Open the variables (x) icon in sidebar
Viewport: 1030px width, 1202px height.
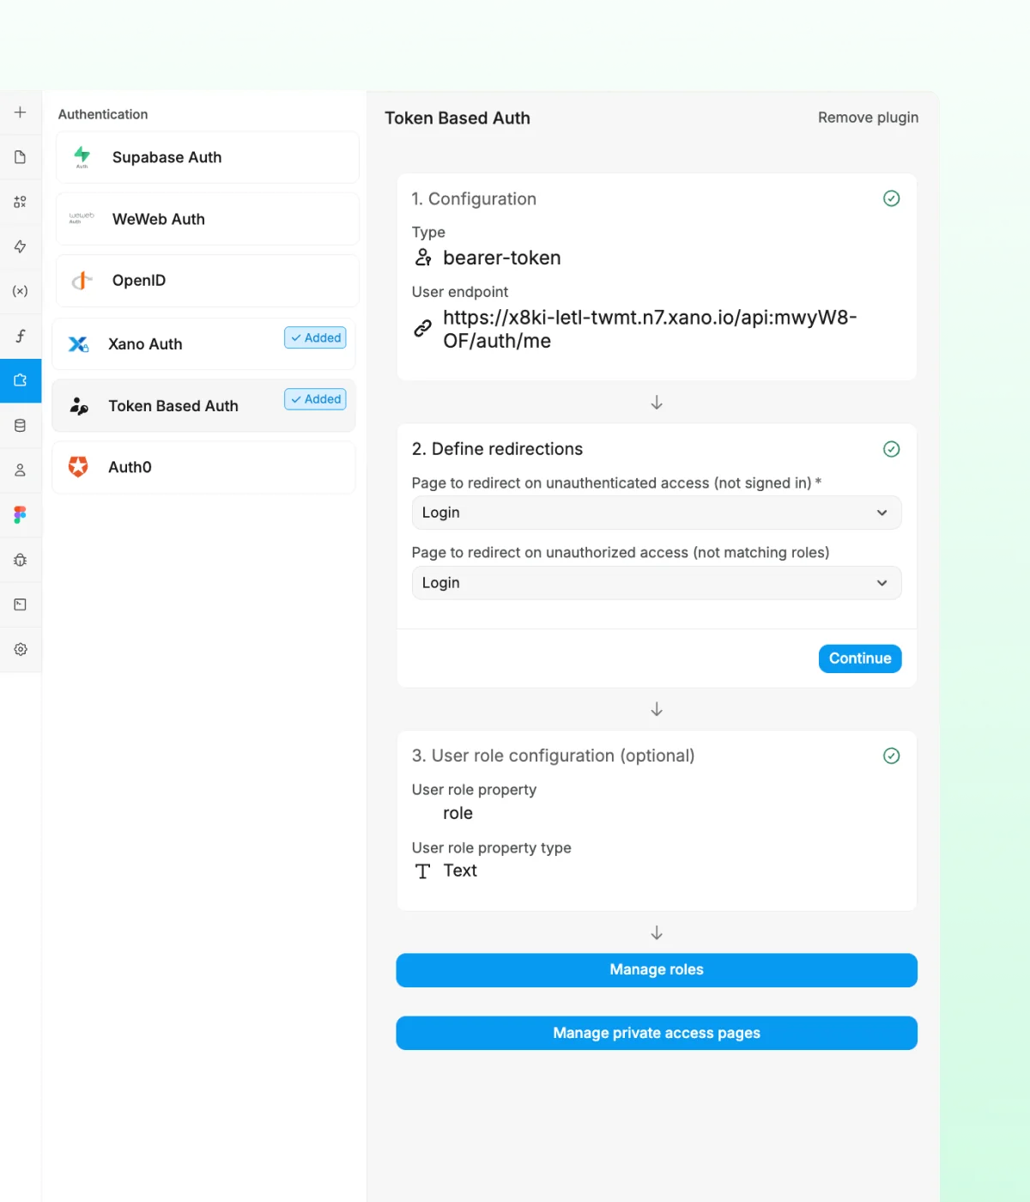click(20, 291)
